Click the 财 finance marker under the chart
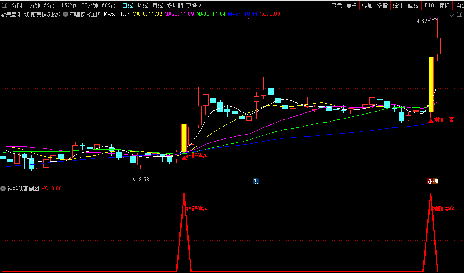Image resolution: width=464 pixels, height=273 pixels. [256, 181]
